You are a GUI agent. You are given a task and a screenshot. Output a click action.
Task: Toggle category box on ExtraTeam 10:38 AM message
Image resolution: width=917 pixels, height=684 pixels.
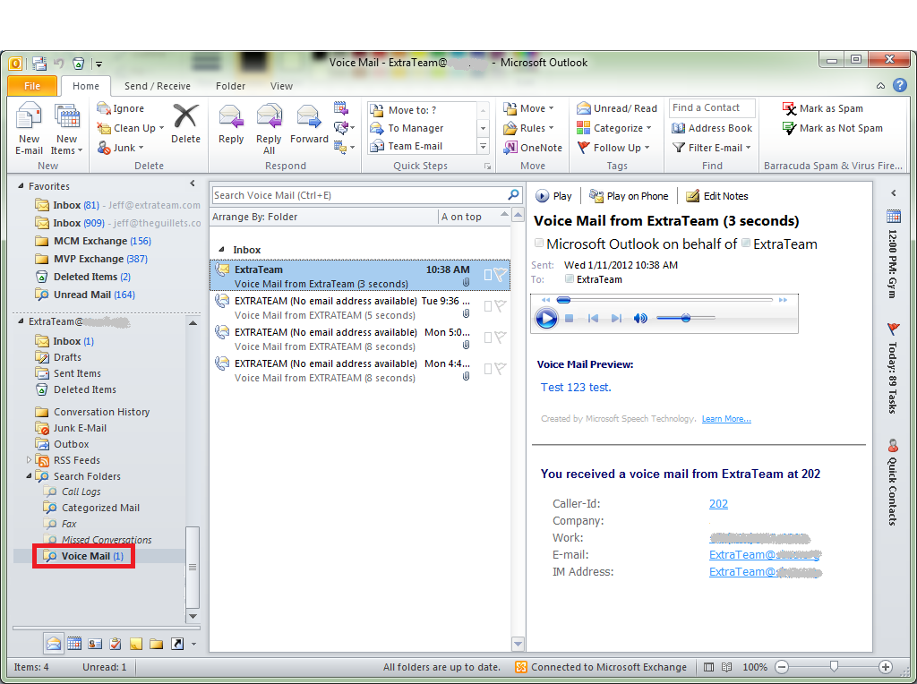[488, 275]
